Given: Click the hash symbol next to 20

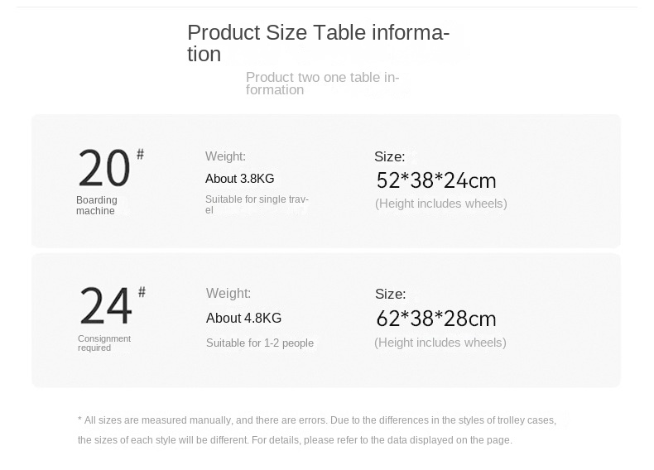Looking at the screenshot, I should [141, 154].
